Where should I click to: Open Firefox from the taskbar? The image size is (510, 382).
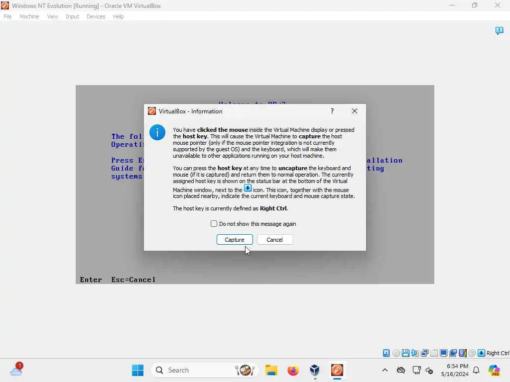pos(293,370)
